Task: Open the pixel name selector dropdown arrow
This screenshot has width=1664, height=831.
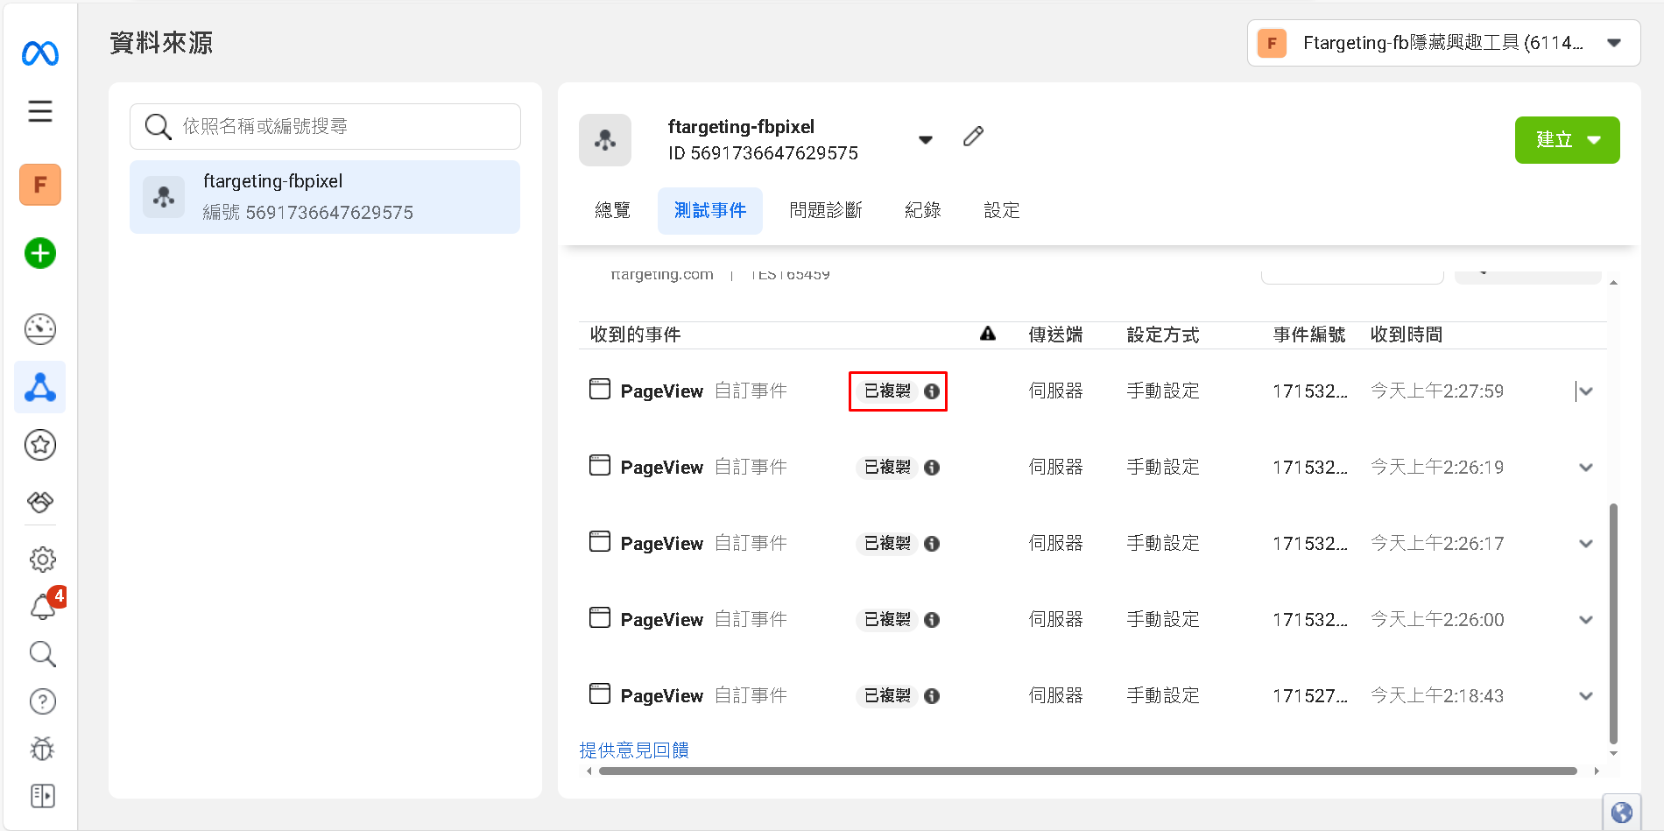Action: [x=926, y=140]
